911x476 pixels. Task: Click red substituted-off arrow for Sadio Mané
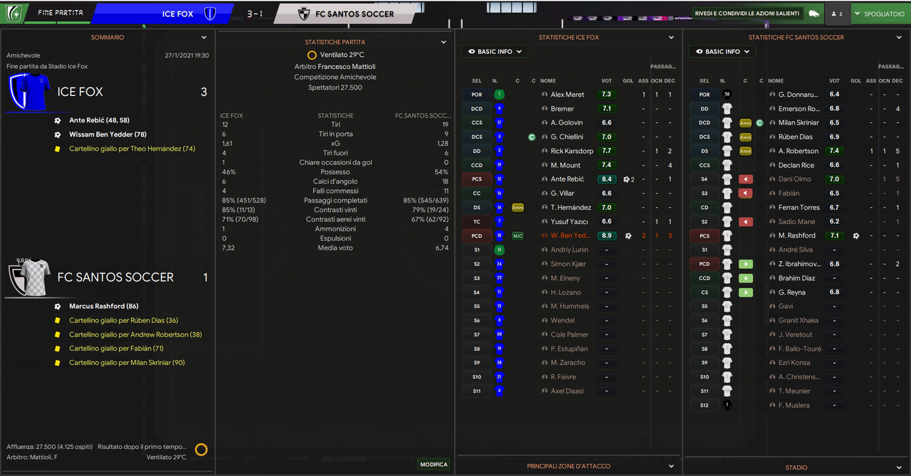(x=745, y=222)
